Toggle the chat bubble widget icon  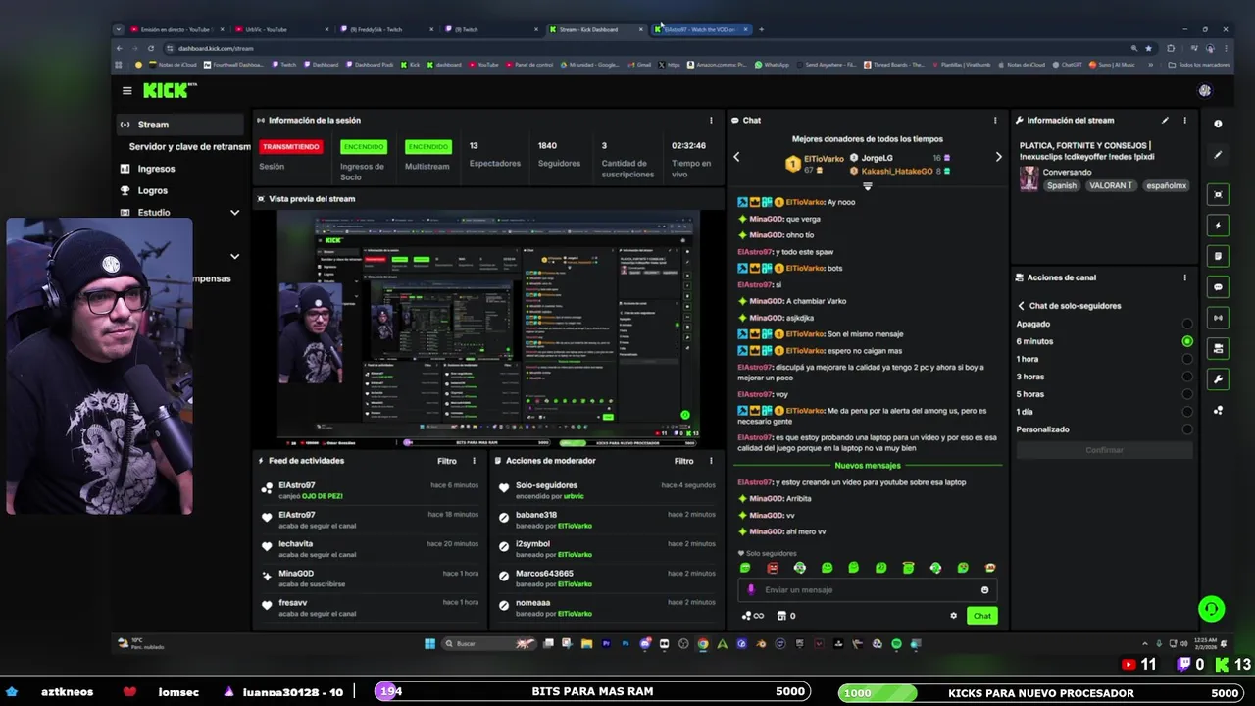click(1218, 287)
